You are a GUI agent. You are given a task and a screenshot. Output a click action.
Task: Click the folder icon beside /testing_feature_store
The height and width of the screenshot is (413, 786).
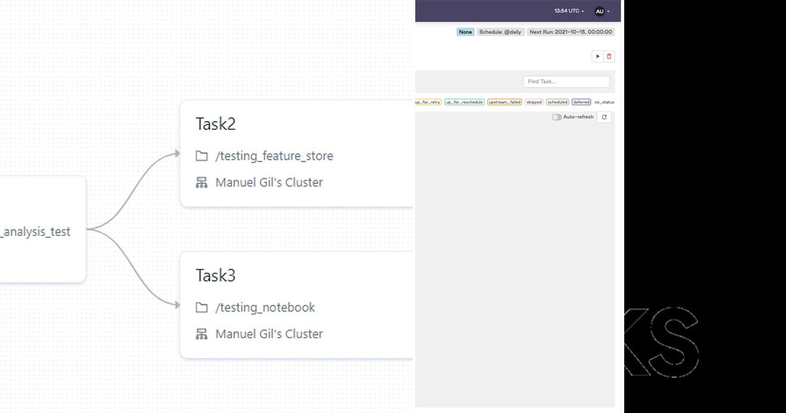pos(201,156)
